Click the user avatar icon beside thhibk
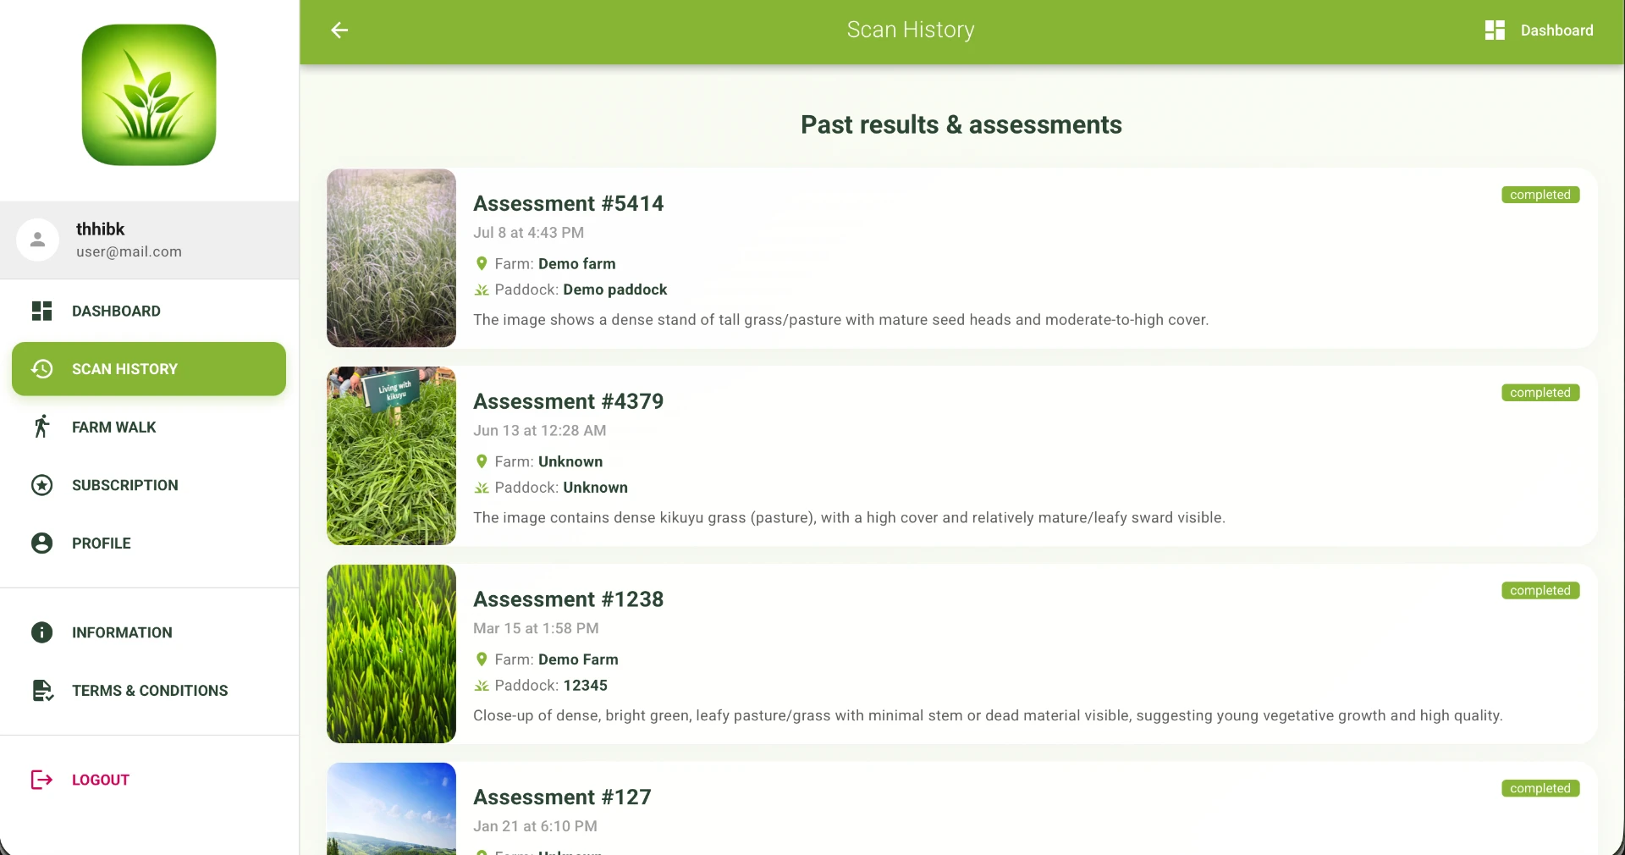This screenshot has height=855, width=1625. (37, 240)
